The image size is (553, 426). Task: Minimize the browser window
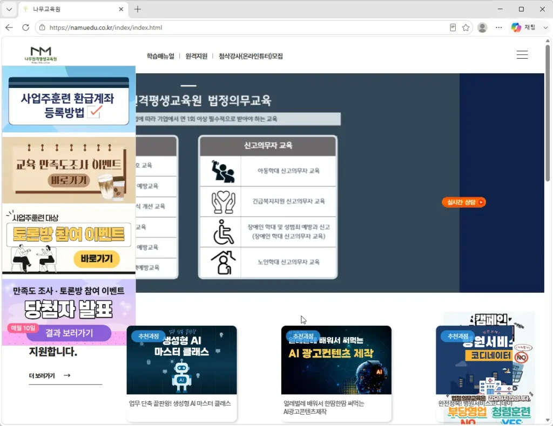(x=500, y=9)
